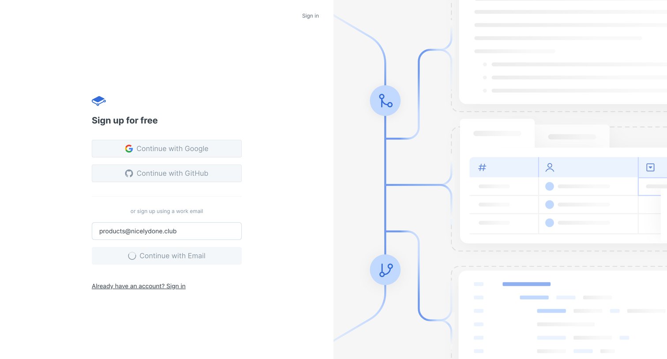Viewport: 667px width, 359px height.
Task: Click the Sign up for free heading
Action: tap(125, 120)
